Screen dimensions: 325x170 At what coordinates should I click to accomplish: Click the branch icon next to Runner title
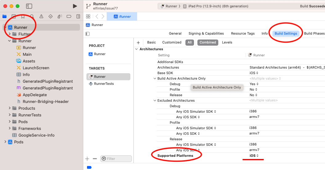point(88,6)
